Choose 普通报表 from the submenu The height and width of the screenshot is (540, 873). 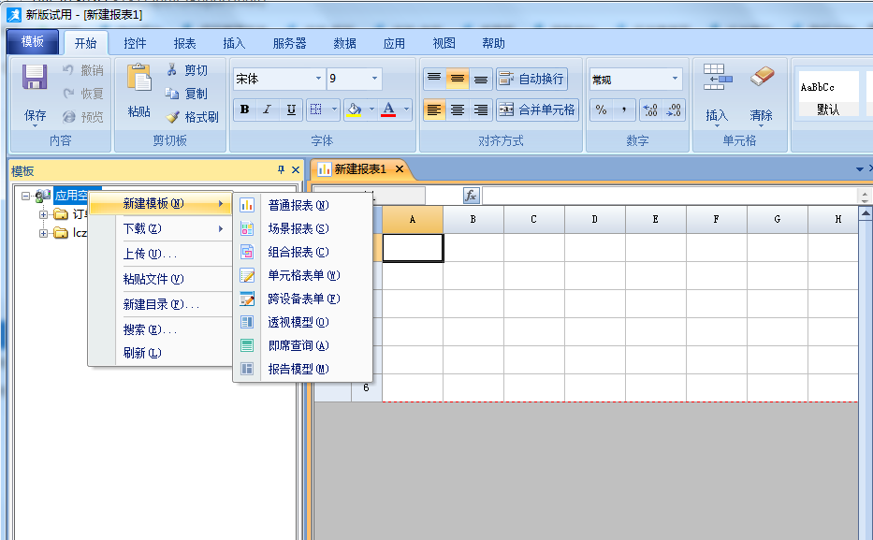[x=290, y=205]
